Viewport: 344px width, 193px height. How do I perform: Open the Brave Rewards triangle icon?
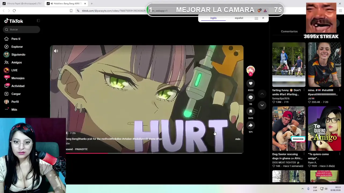(x=265, y=11)
